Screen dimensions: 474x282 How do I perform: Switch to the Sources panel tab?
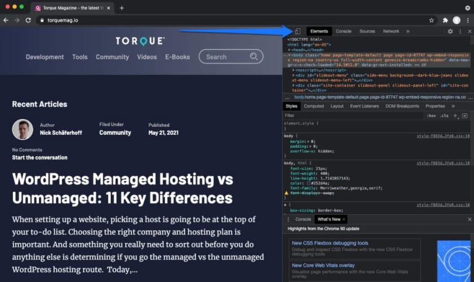point(367,31)
